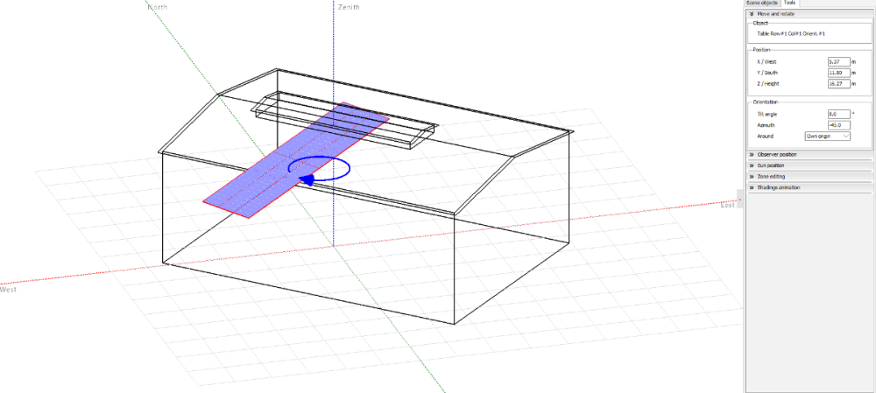The width and height of the screenshot is (876, 393).
Task: Switch to the Scene objects tab
Action: tap(762, 4)
